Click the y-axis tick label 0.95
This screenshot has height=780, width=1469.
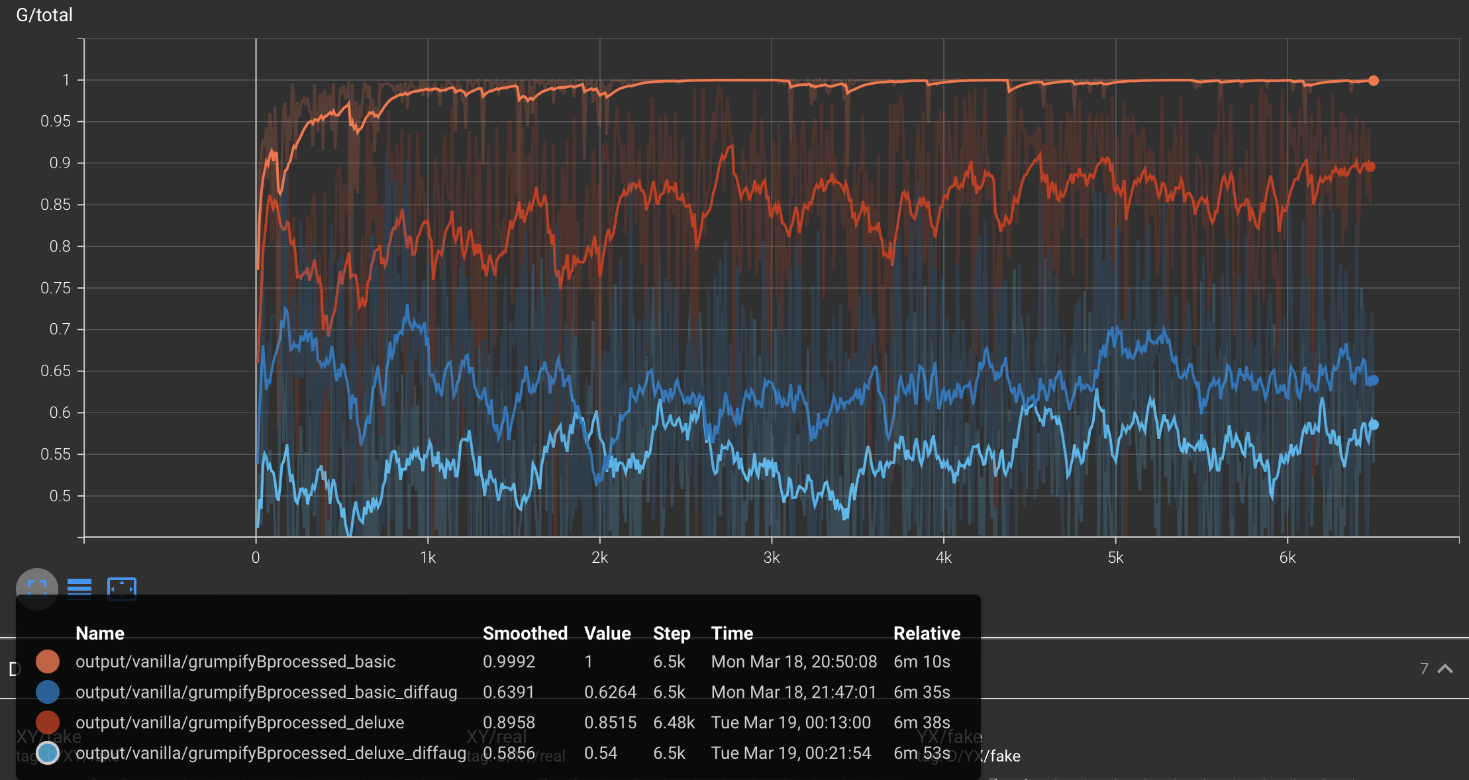pos(56,121)
